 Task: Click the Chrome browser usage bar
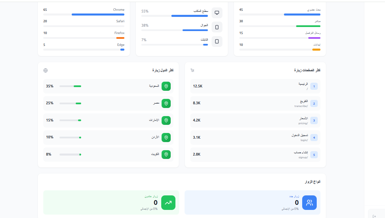[x=98, y=15]
